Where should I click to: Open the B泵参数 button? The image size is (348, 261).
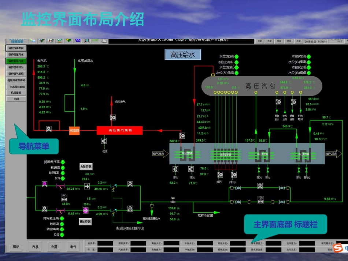coord(85,221)
